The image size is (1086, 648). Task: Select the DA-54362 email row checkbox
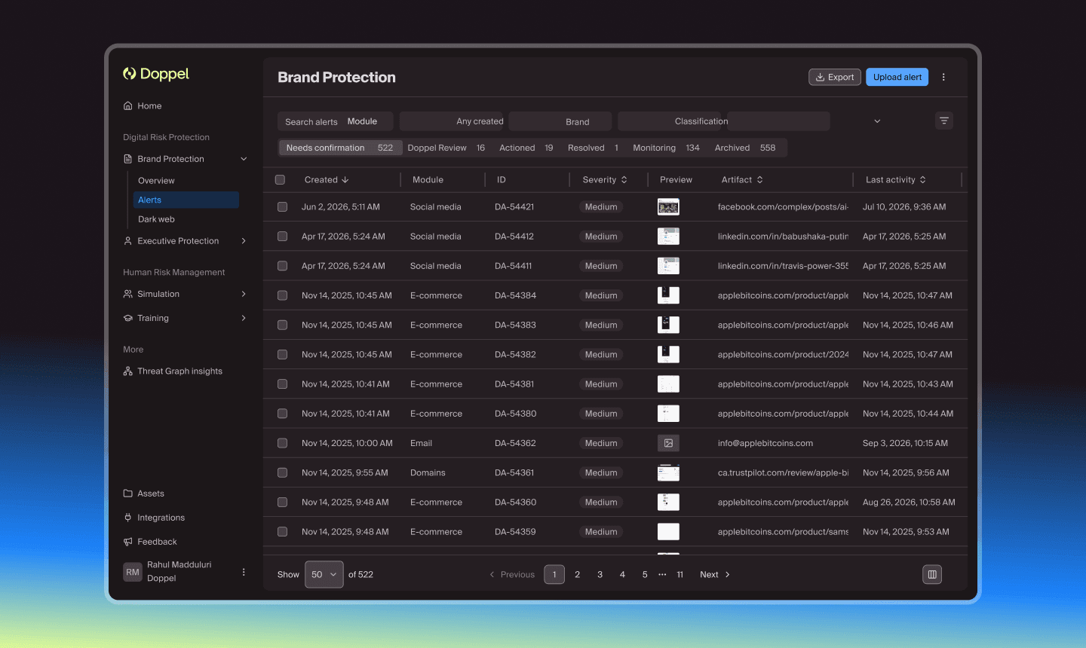[282, 443]
